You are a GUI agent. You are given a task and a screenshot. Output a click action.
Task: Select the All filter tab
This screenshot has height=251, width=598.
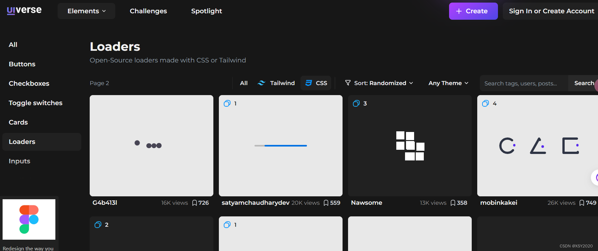coord(244,83)
